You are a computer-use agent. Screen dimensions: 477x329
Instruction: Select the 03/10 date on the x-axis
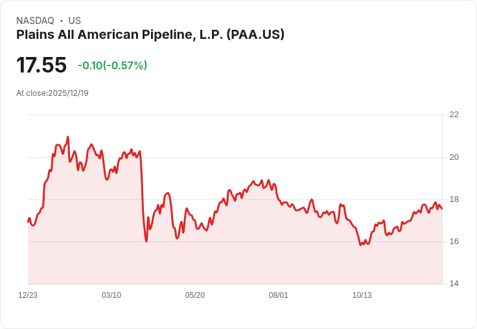(111, 295)
